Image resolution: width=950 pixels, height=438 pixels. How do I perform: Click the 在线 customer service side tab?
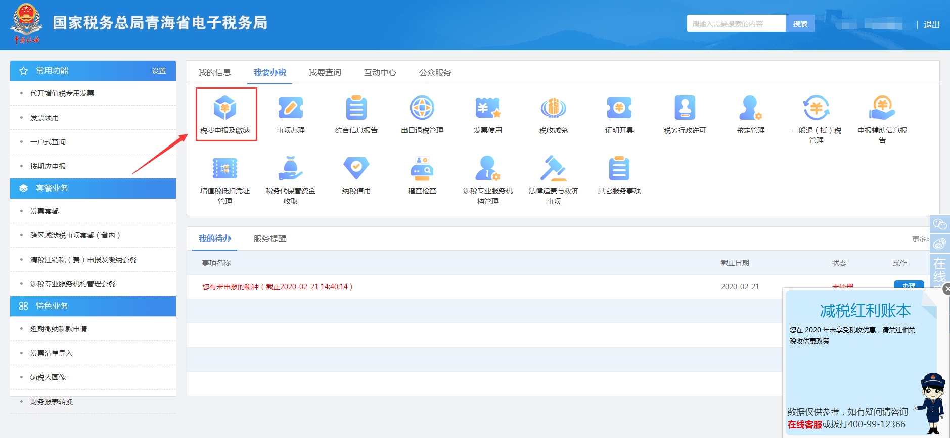click(x=940, y=271)
